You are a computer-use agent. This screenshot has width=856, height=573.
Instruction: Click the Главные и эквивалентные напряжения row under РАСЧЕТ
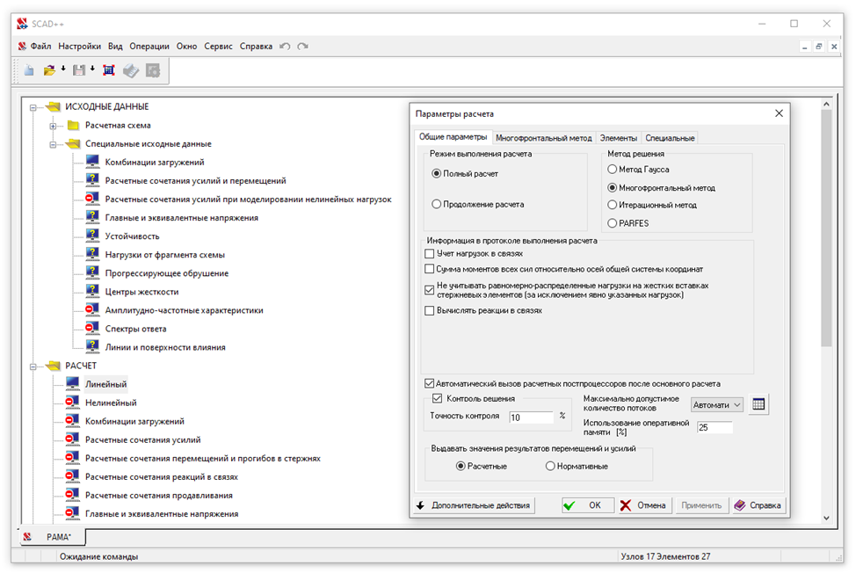(162, 513)
